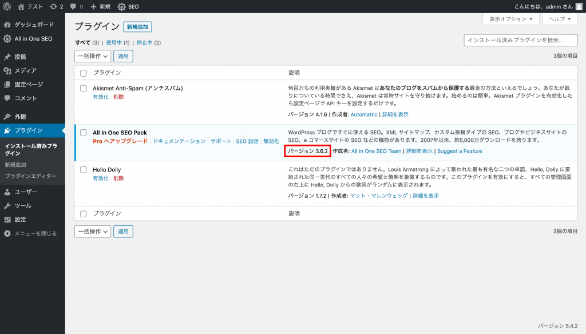Screen dimensions: 586x334
Task: Click the 投稿 pushpin sidebar icon
Action: coord(7,57)
